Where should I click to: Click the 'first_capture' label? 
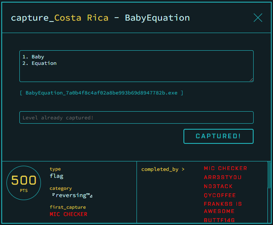point(68,207)
